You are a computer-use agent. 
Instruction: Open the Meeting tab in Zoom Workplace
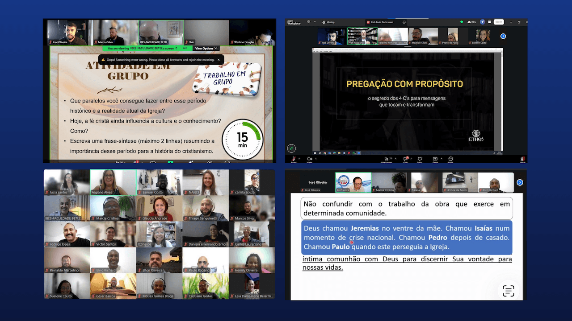[x=328, y=22]
